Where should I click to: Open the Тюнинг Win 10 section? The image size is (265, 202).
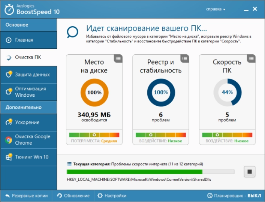point(28,157)
